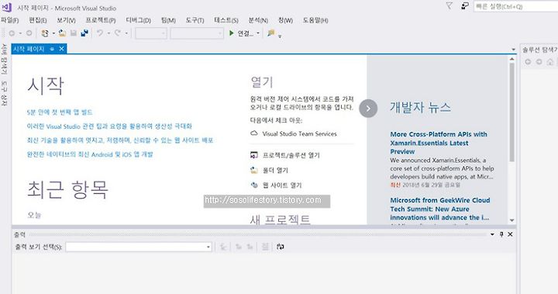Open the 파일(F) menu
Screen dimensions: 558x294
pyautogui.click(x=9, y=20)
